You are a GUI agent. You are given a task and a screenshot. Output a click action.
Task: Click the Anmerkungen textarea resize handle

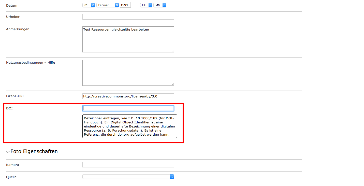172,51
